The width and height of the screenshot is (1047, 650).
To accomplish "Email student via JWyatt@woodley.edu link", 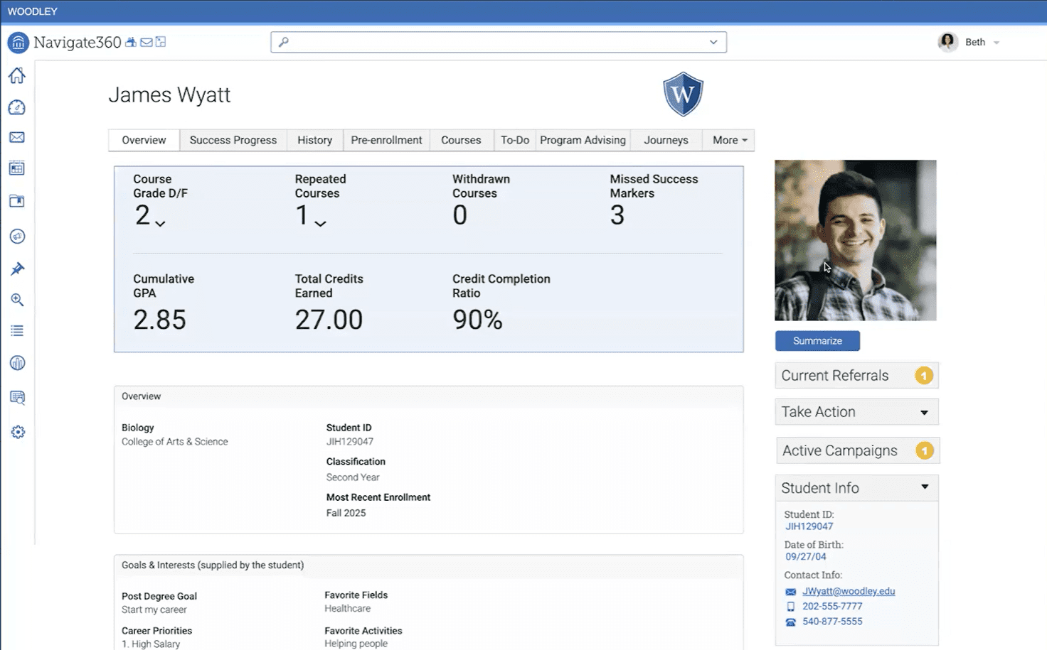I will point(849,590).
